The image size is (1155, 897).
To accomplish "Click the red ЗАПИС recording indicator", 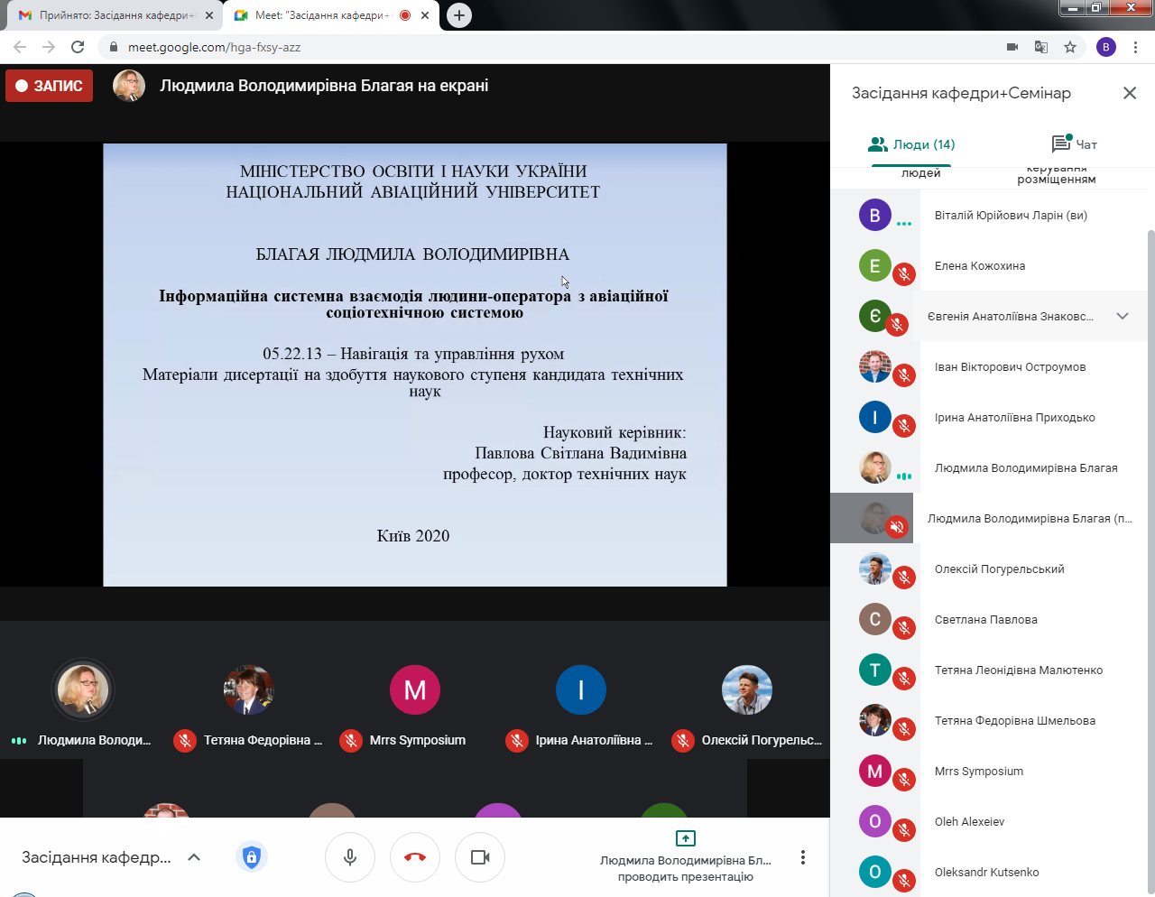I will (49, 86).
